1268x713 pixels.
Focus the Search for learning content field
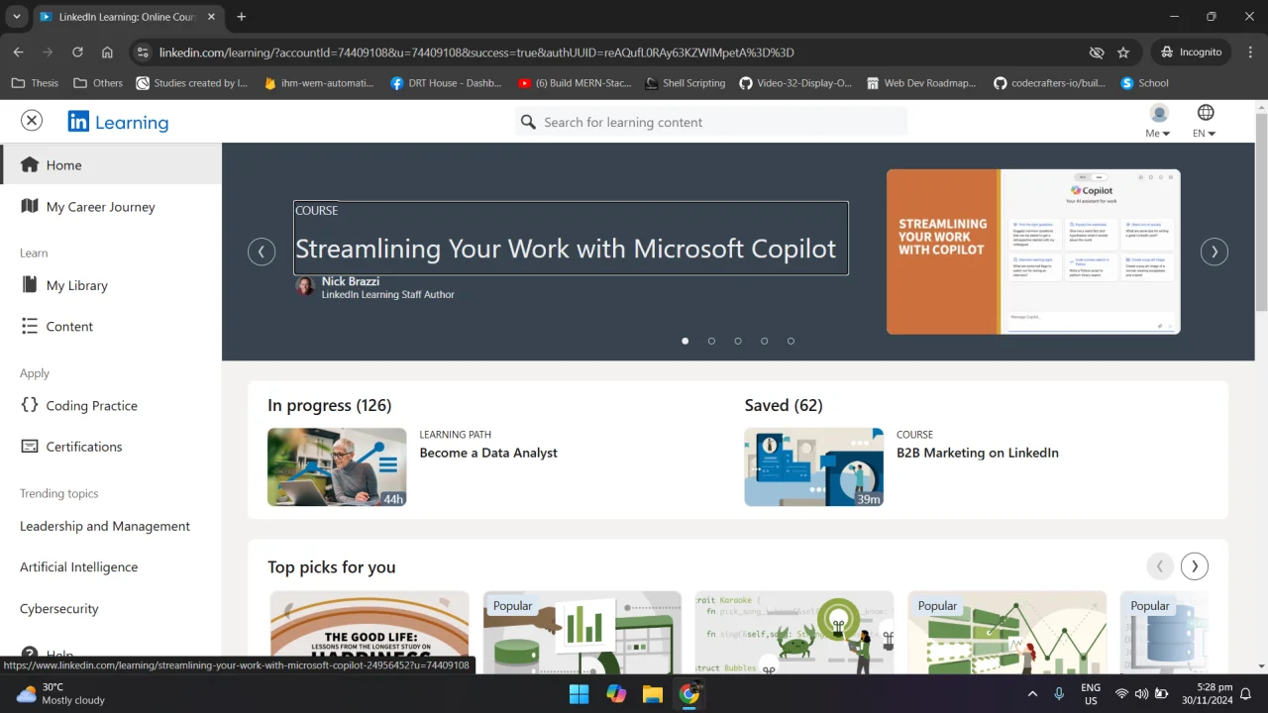711,122
